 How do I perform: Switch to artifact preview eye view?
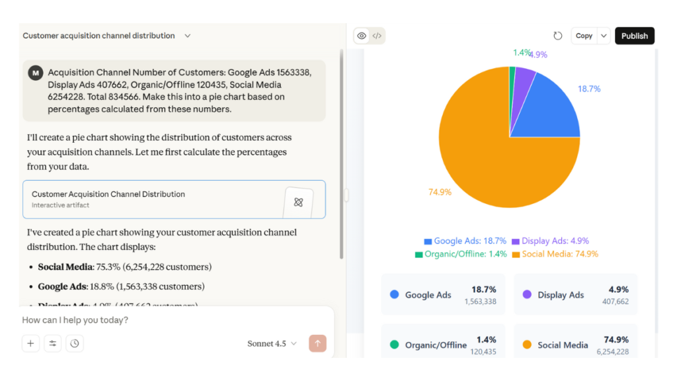pos(362,36)
